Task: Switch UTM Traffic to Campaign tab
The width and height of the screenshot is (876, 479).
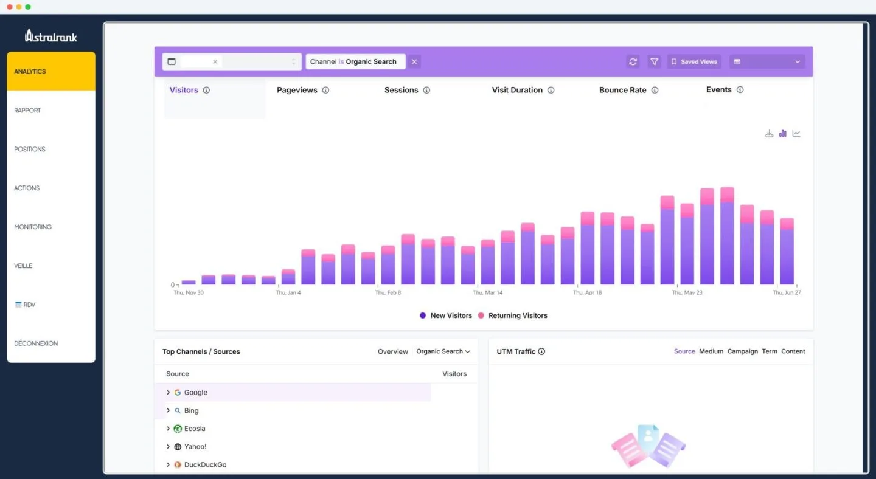Action: 742,351
